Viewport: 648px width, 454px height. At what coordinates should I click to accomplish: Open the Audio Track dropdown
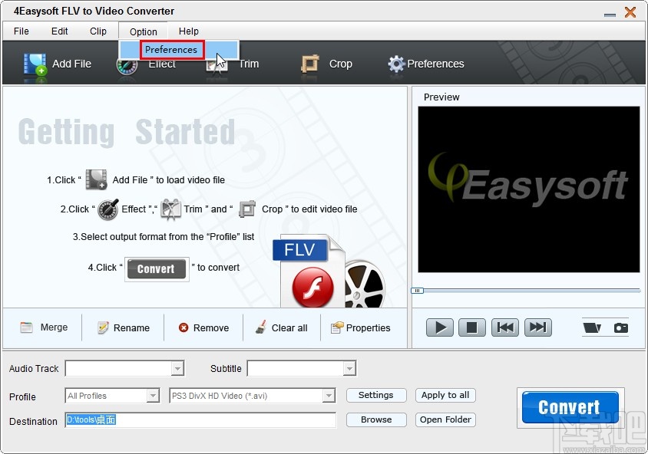178,368
